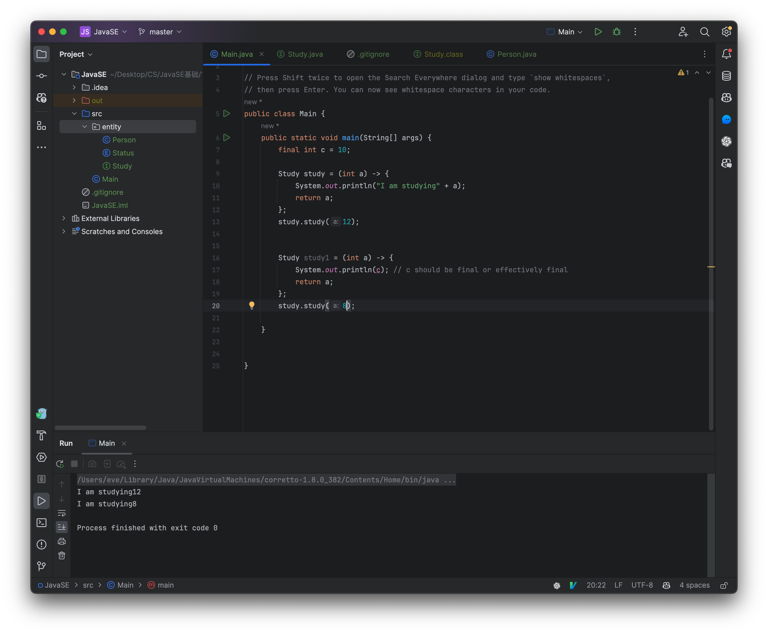
Task: Switch to the Person.java tab
Action: pyautogui.click(x=517, y=53)
